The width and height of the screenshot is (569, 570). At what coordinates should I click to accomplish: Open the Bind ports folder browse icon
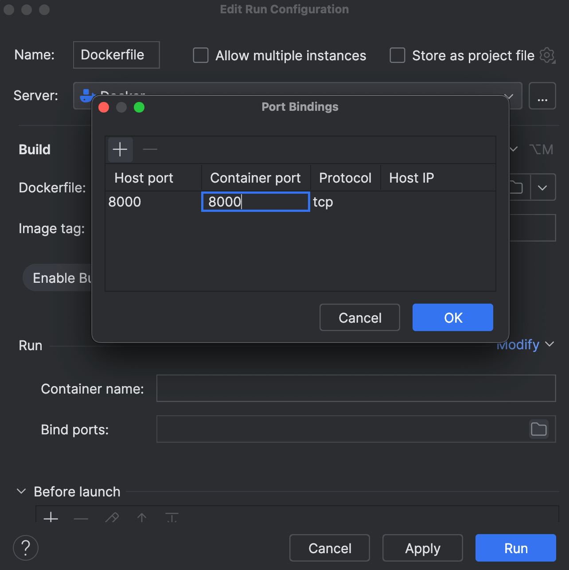point(538,429)
